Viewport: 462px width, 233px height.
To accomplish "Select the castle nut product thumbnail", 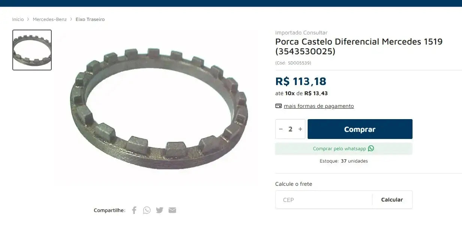I will (32, 50).
